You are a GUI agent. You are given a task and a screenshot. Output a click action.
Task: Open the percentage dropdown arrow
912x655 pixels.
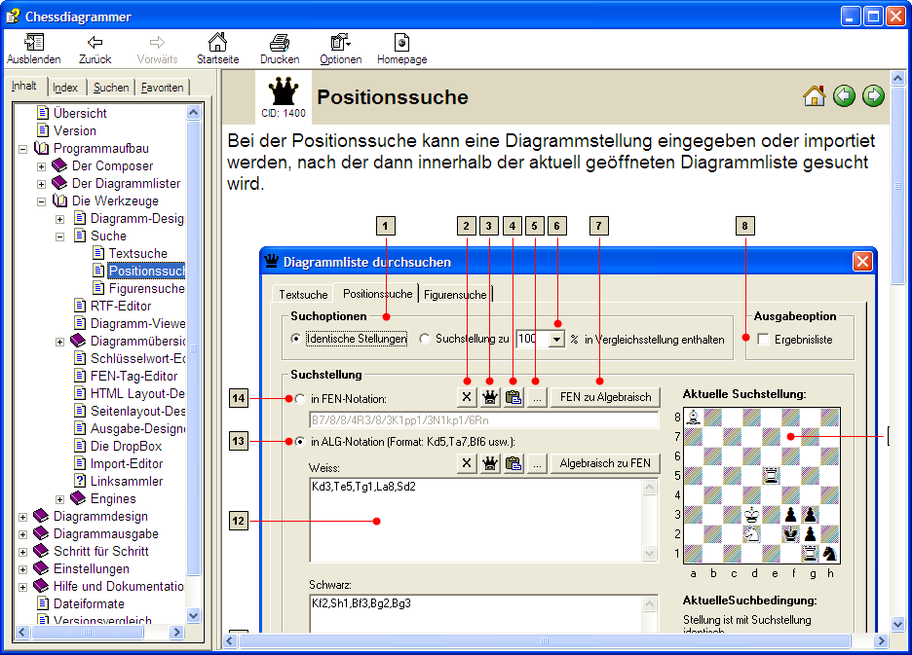tap(556, 339)
